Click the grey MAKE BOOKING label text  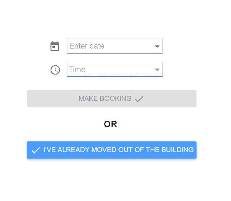click(x=105, y=99)
